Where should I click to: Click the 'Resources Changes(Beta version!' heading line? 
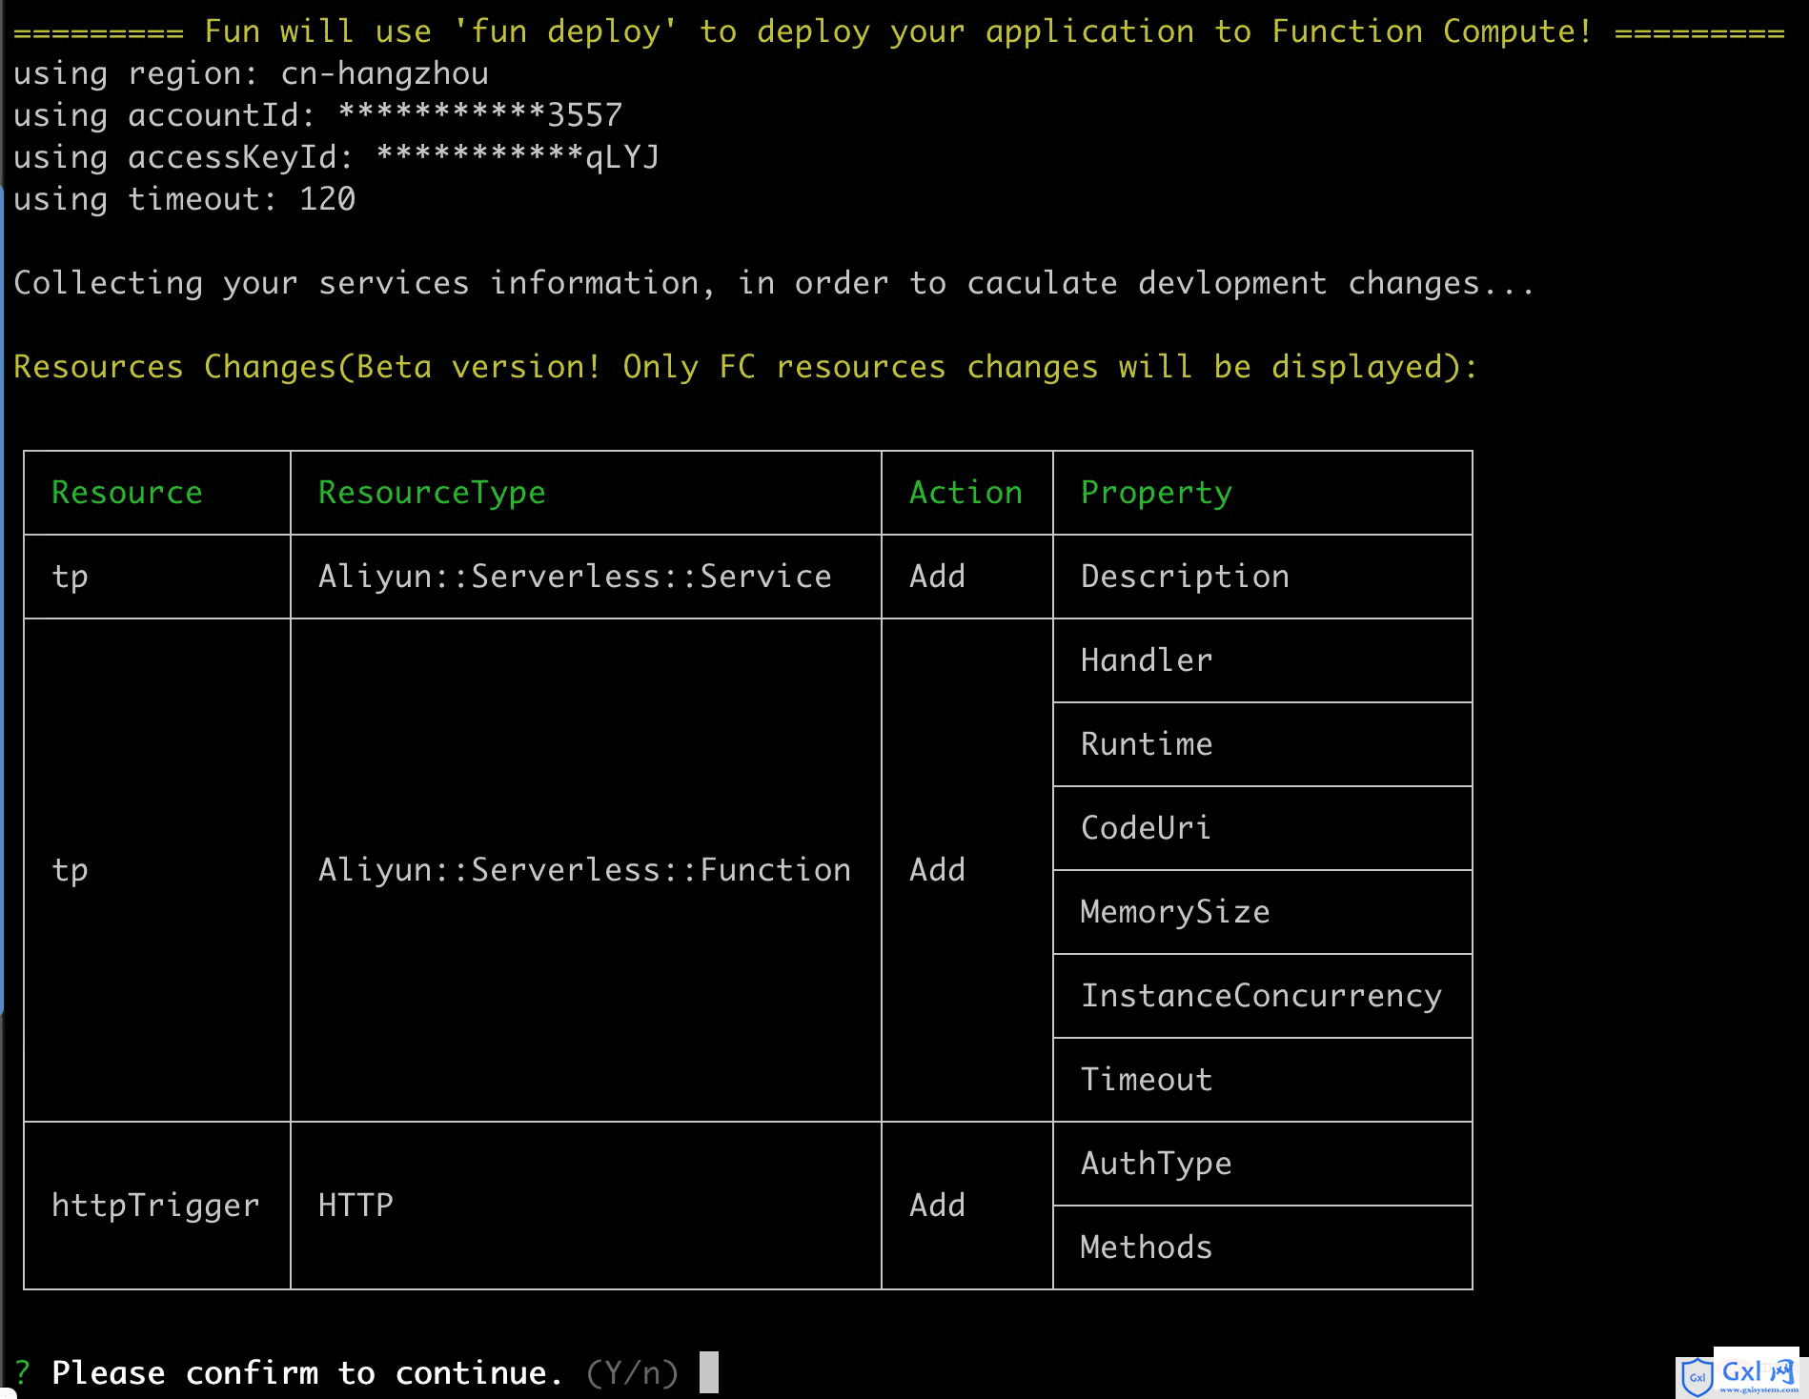coord(746,367)
